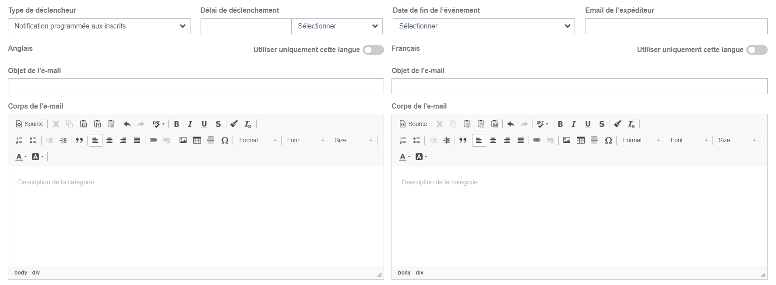
Task: Click Source button in French editor
Action: tap(413, 124)
